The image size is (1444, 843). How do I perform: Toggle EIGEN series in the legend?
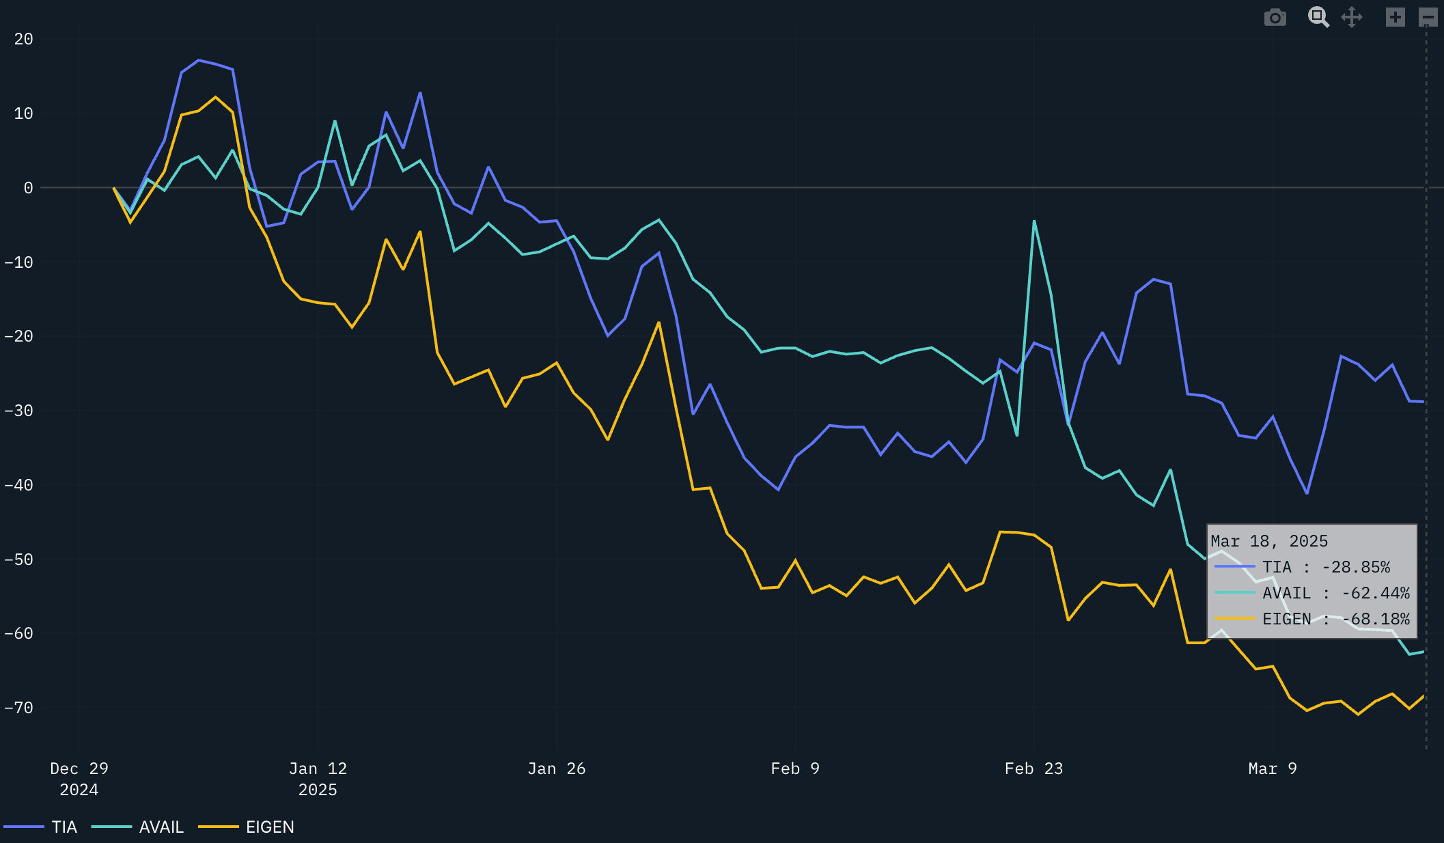[270, 827]
